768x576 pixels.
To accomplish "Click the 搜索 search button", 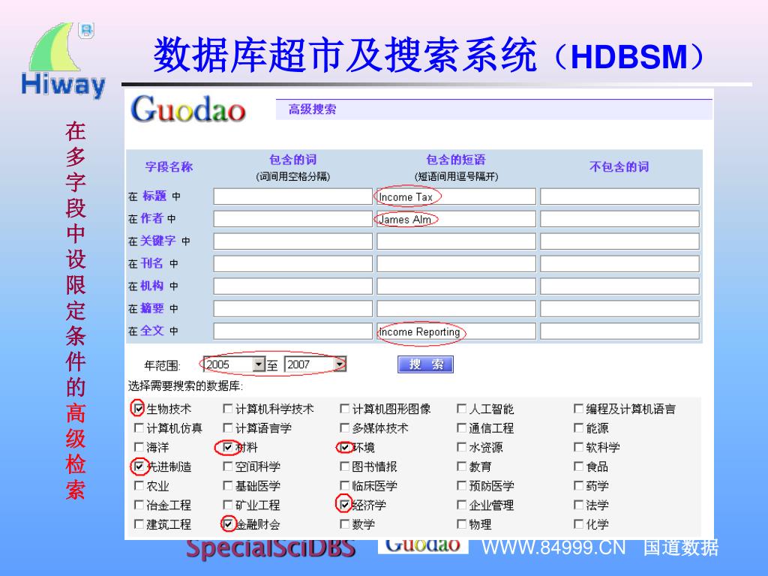I will point(425,364).
